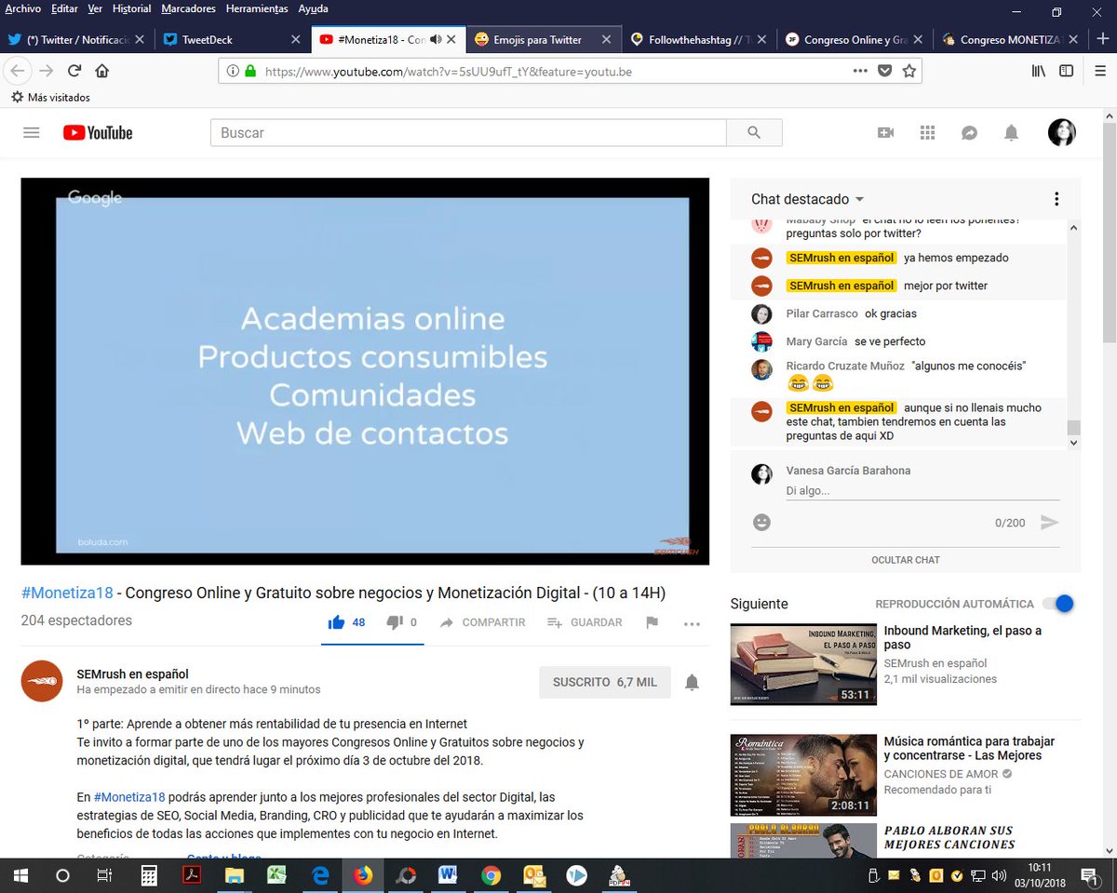Send the chat message arrow
Image resolution: width=1117 pixels, height=893 pixels.
[x=1049, y=523]
